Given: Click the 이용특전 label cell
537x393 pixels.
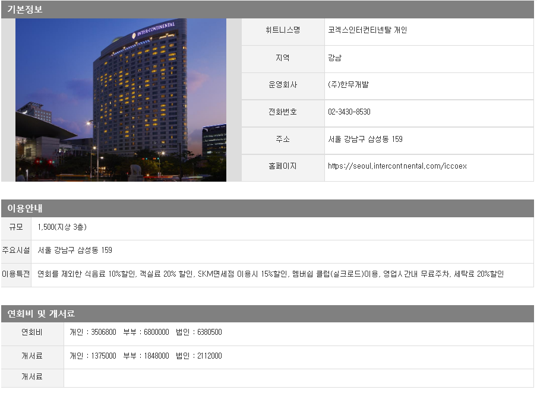Looking at the screenshot, I should (x=16, y=275).
